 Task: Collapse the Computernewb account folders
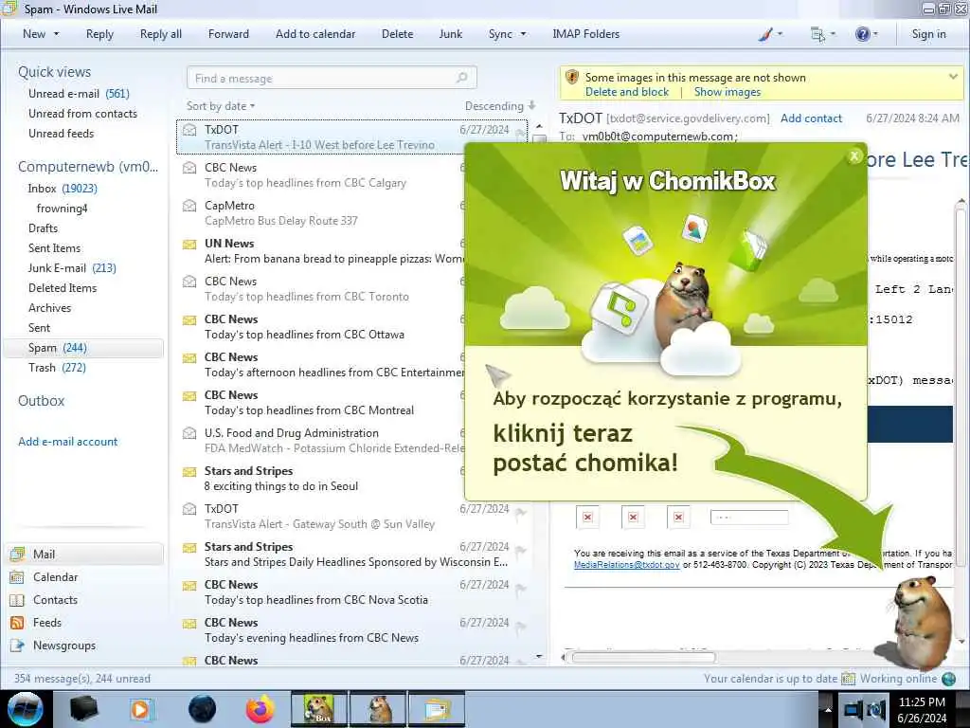(x=88, y=167)
